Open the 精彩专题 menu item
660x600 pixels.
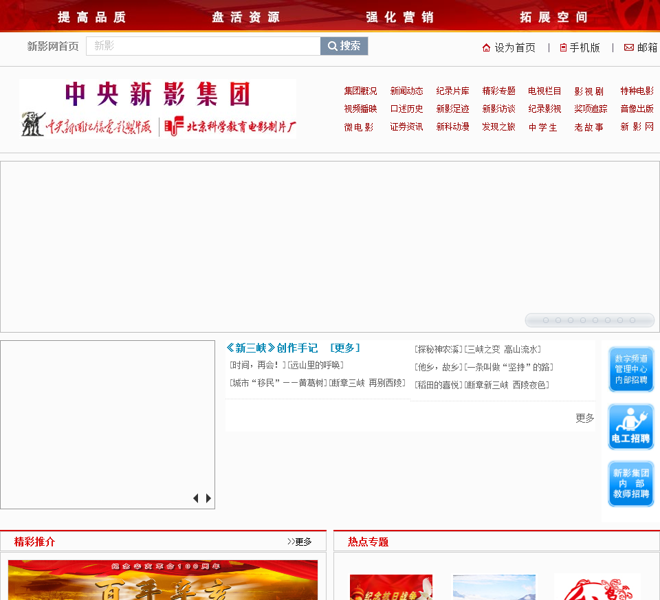[499, 91]
